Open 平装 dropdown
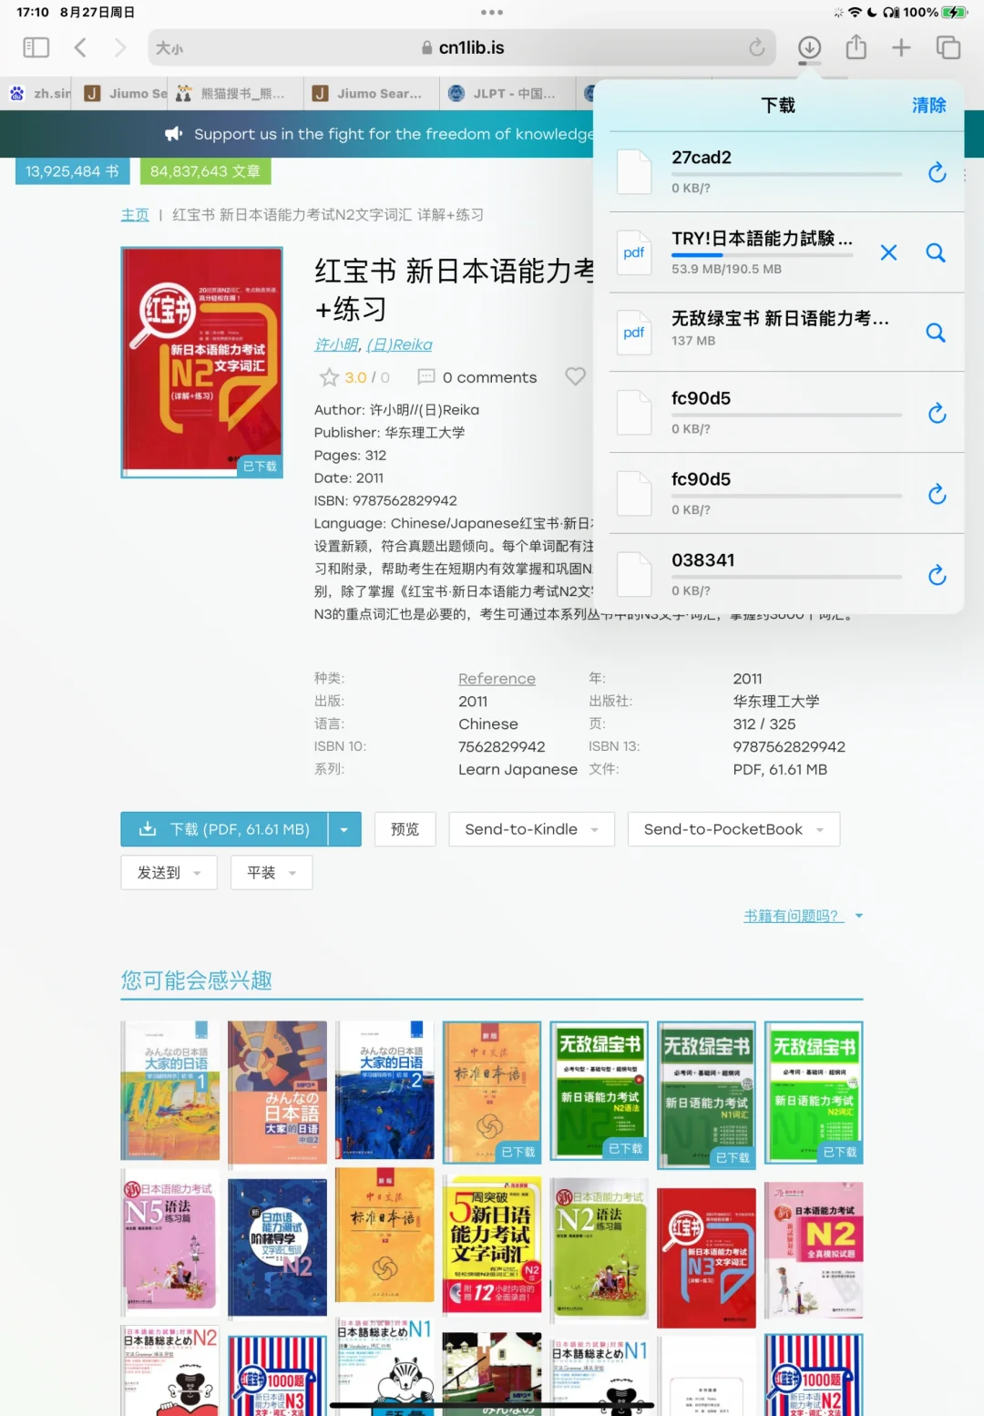The height and width of the screenshot is (1416, 984). point(272,872)
